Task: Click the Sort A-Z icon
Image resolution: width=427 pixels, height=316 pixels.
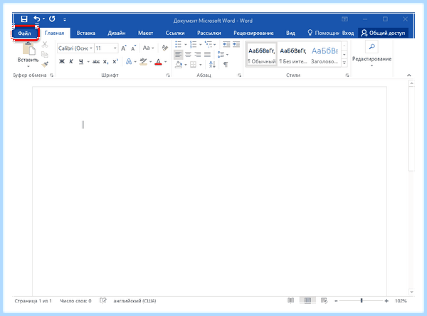Action: (x=212, y=65)
